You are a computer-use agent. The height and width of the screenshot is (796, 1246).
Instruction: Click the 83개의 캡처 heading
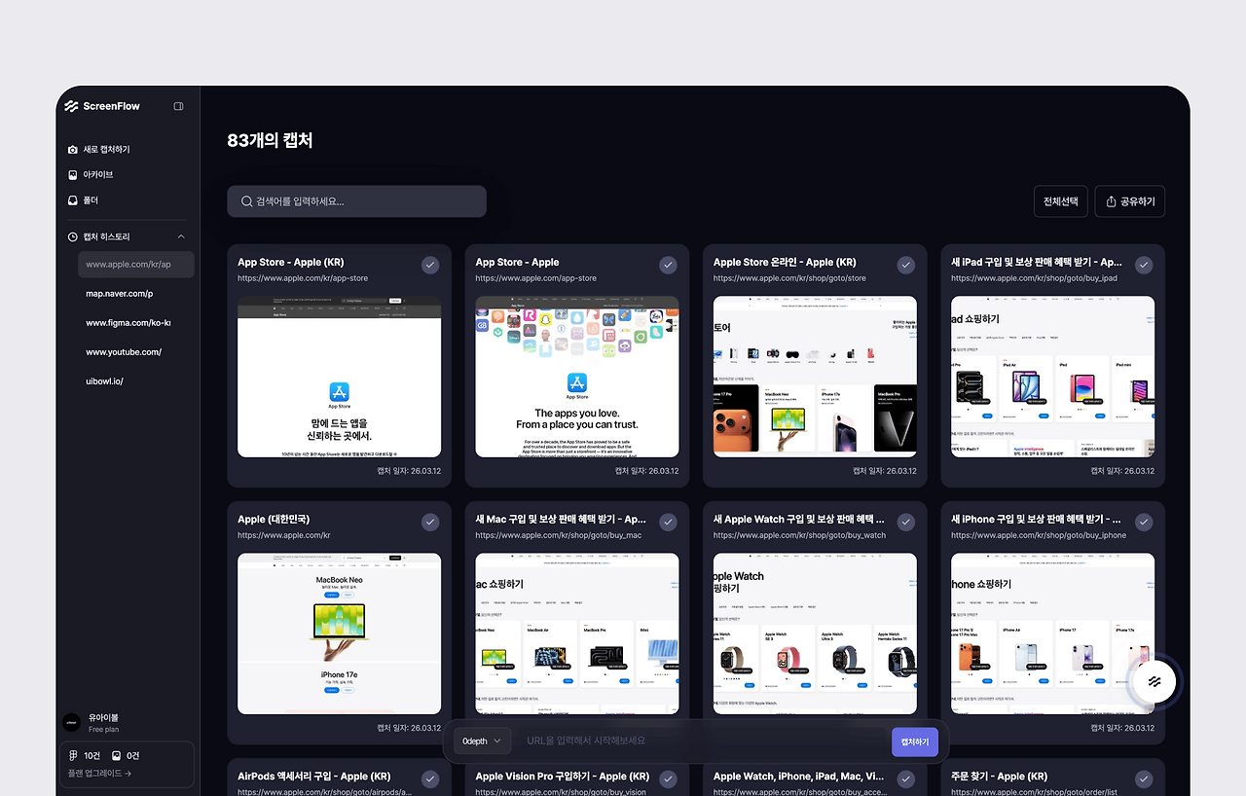click(x=270, y=141)
